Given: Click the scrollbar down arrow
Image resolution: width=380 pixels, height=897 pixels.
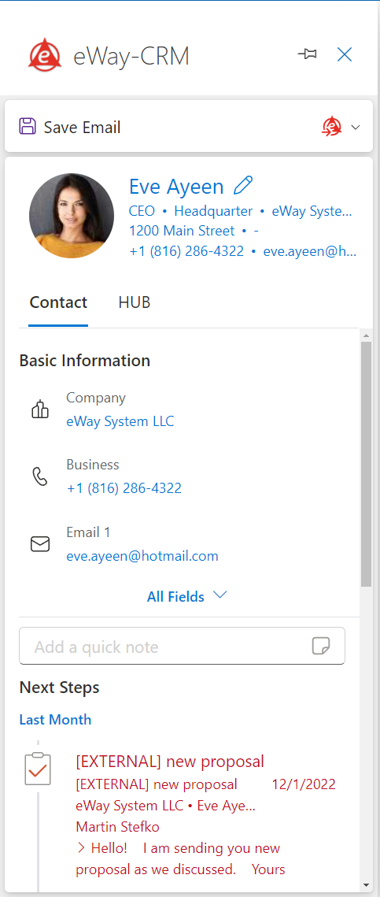Looking at the screenshot, I should (367, 885).
